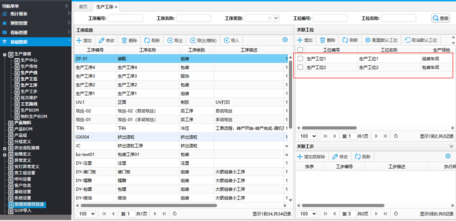Open 生产工位 in the navigation tree
This screenshot has height=221, width=456.
(x=29, y=79)
